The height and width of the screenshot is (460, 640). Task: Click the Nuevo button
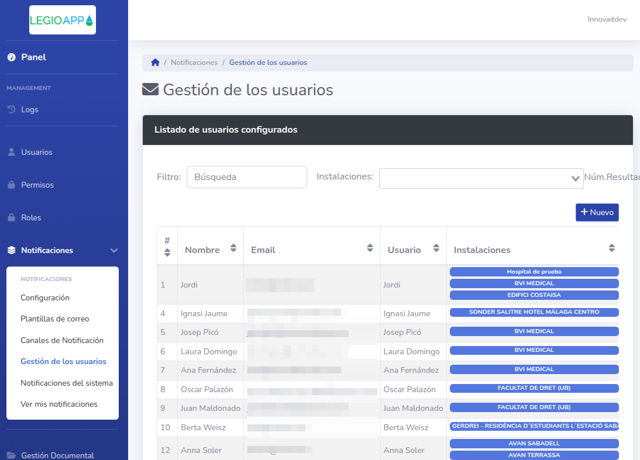click(597, 212)
